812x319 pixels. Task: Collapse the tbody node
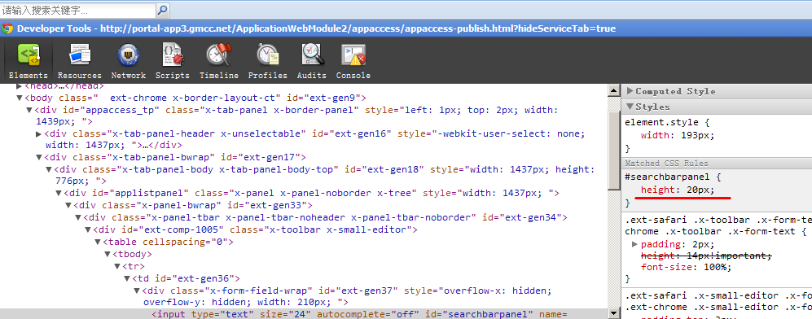[108, 254]
